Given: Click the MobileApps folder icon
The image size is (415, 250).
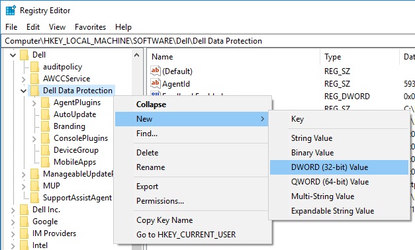Looking at the screenshot, I should click(45, 162).
